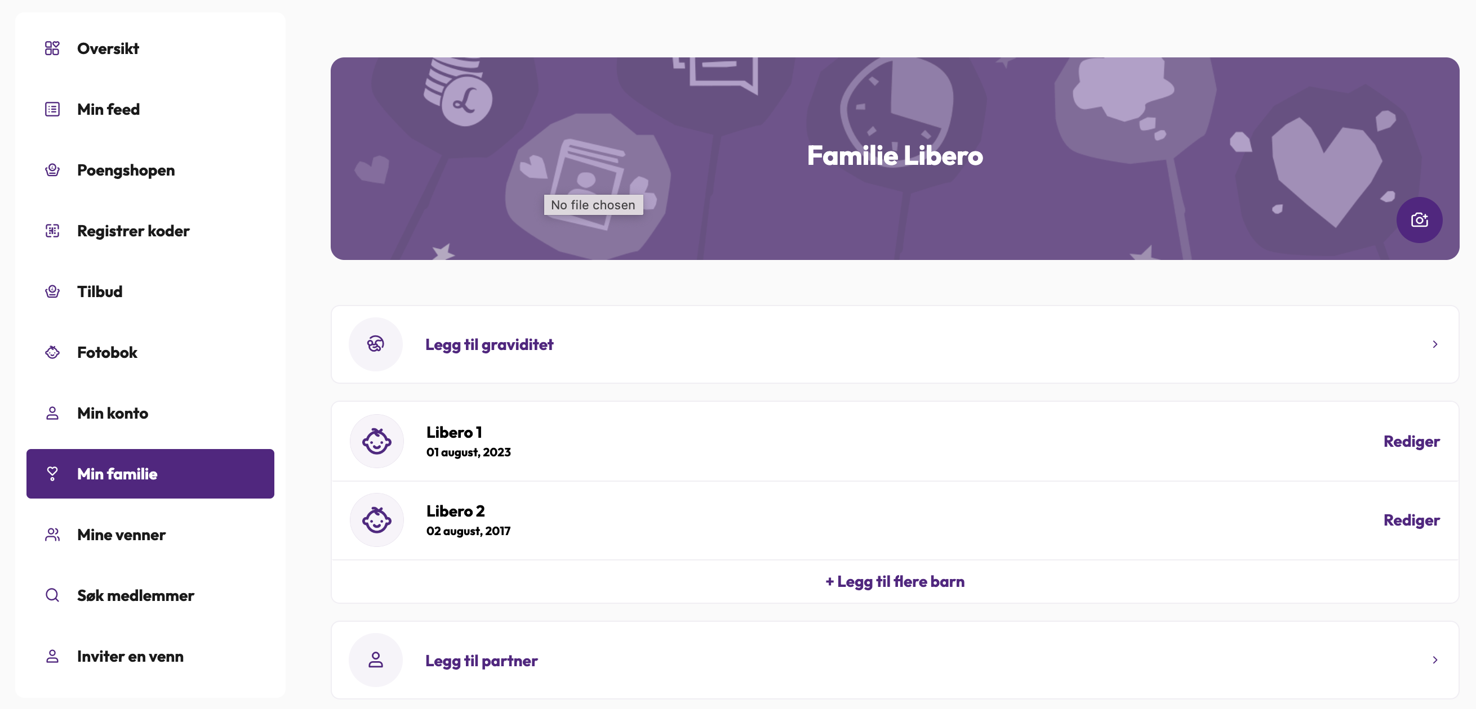Click the Registrer koder scan icon

(x=52, y=231)
